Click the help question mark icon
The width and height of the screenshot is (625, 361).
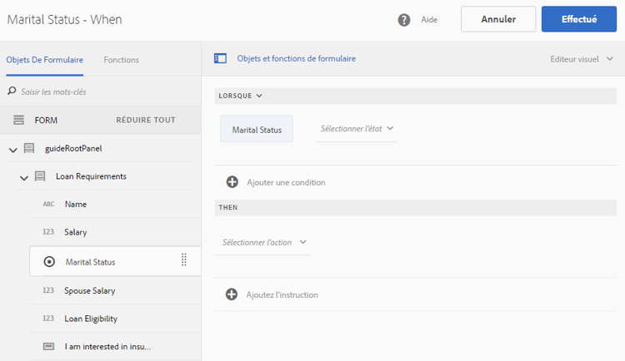tap(404, 19)
